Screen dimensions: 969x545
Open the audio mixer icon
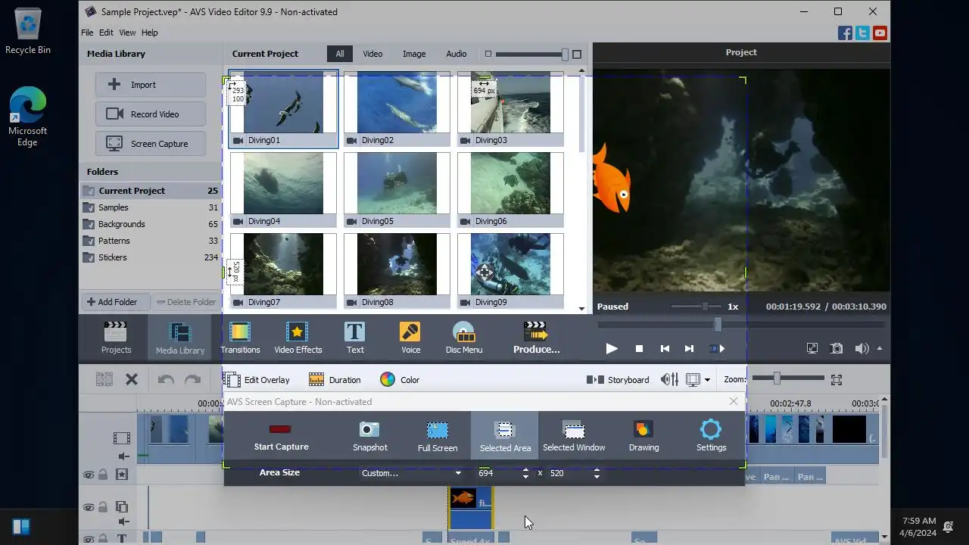(669, 380)
